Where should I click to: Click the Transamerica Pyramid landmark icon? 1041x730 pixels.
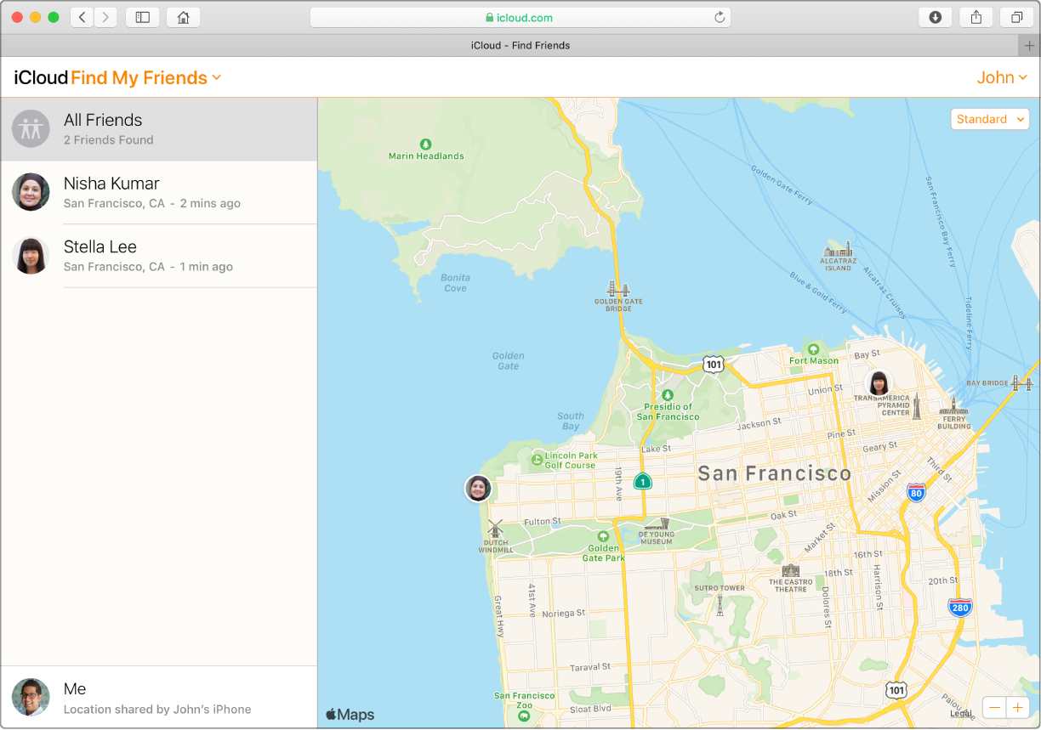(x=916, y=406)
